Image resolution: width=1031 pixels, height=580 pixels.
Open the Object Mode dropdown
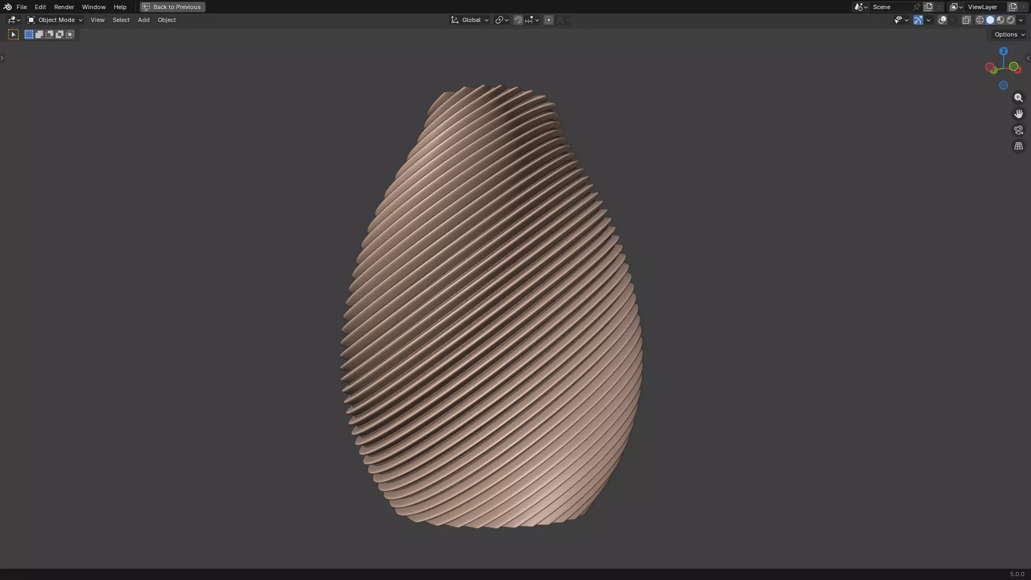pyautogui.click(x=55, y=20)
